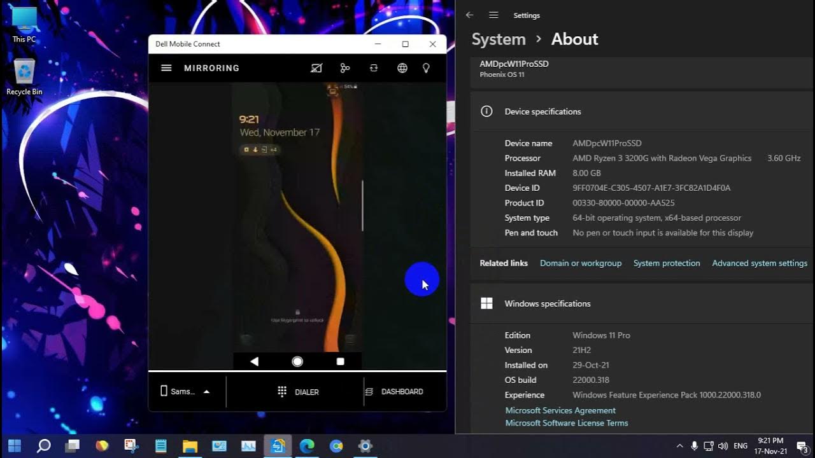
Task: Click the Settings back arrow
Action: 470,15
